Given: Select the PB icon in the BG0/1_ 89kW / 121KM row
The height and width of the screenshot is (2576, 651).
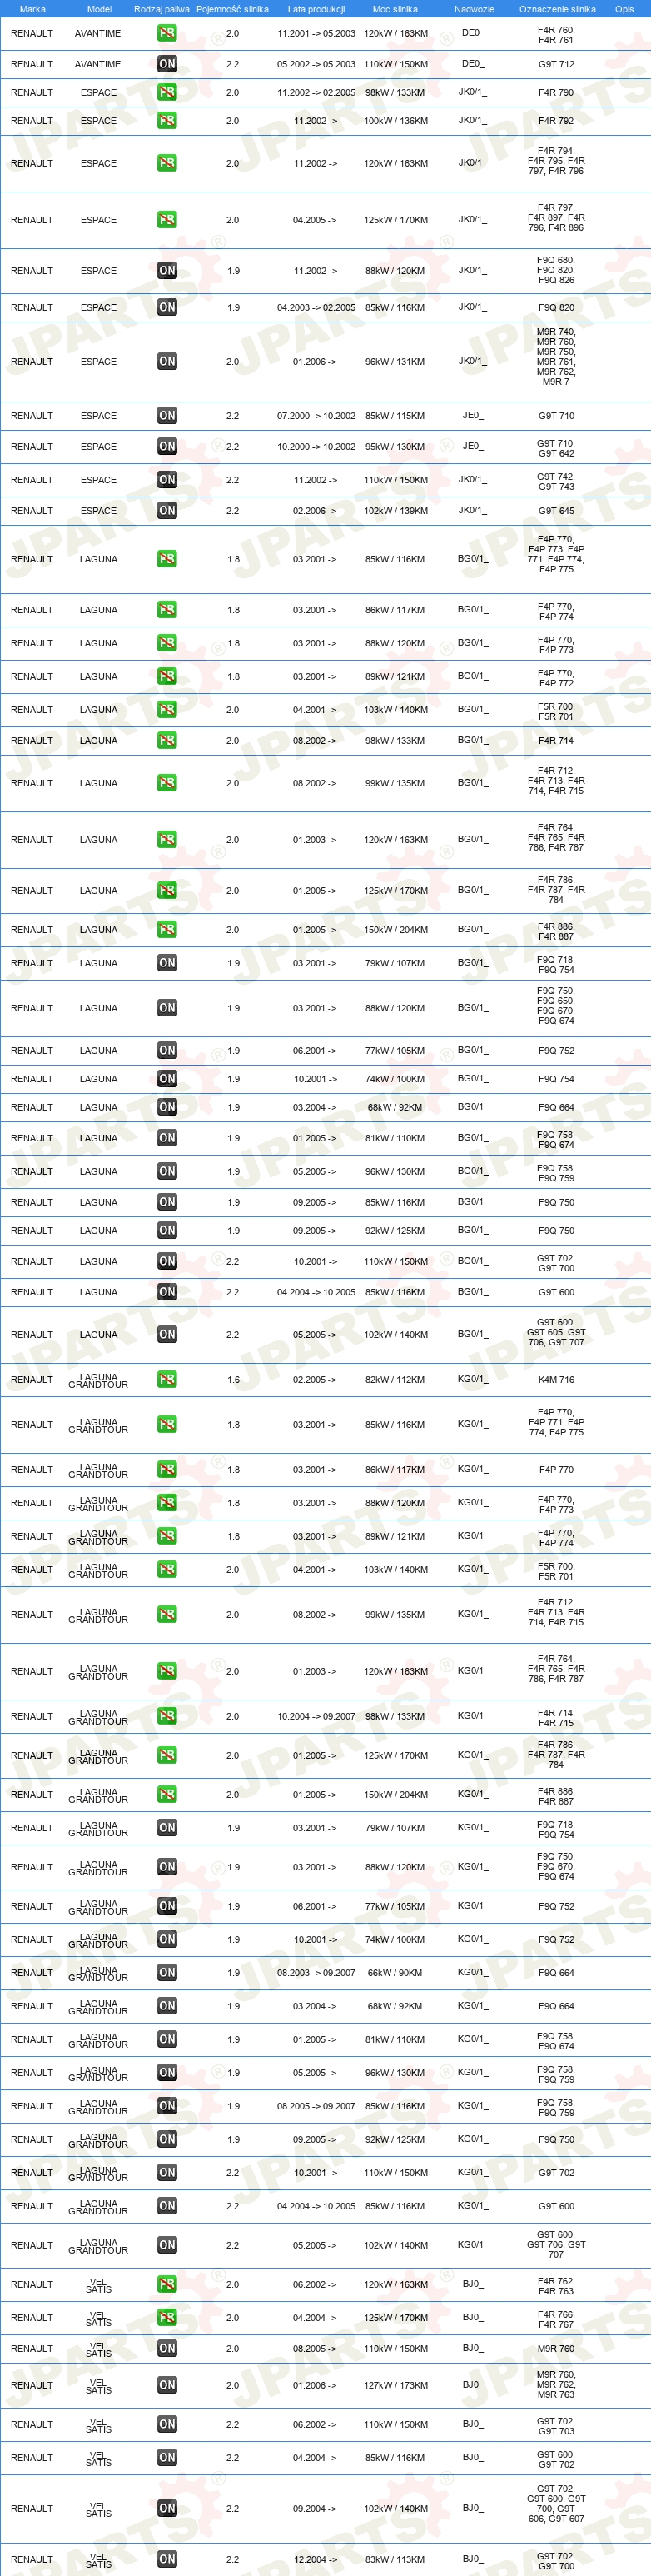Looking at the screenshot, I should (x=167, y=676).
